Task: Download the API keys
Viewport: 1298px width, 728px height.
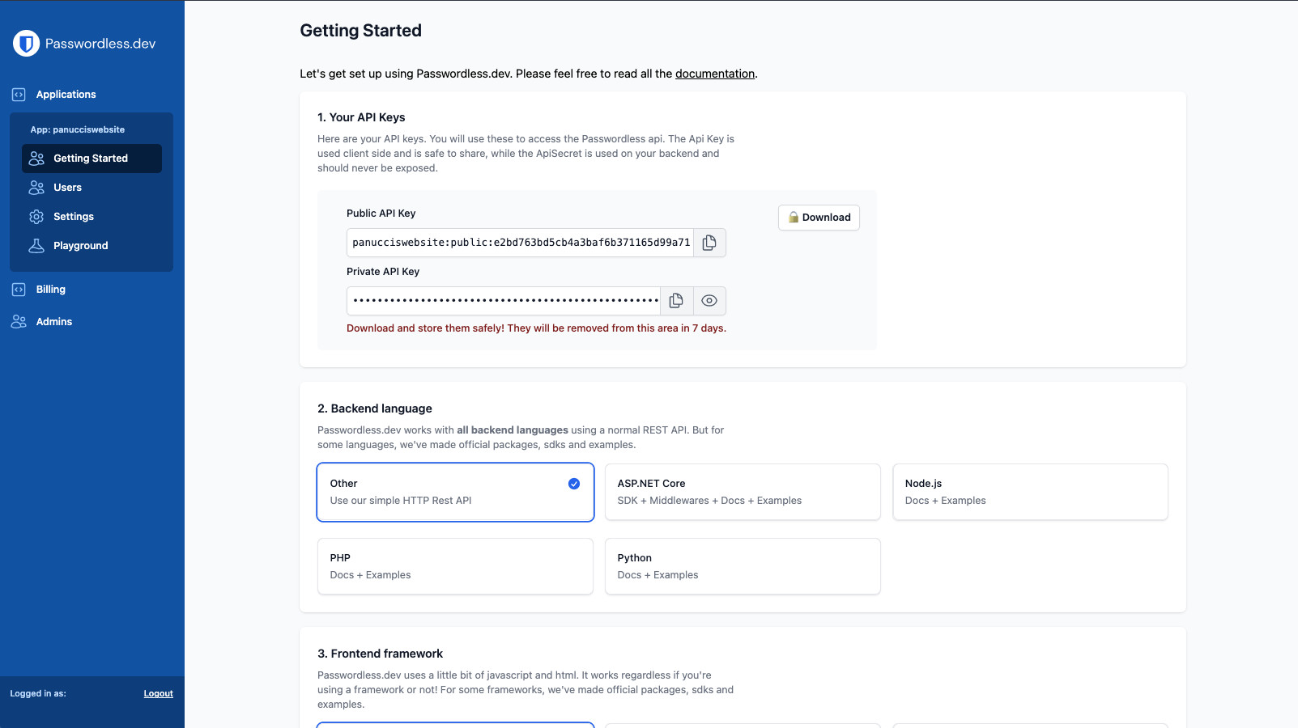Action: click(x=819, y=217)
